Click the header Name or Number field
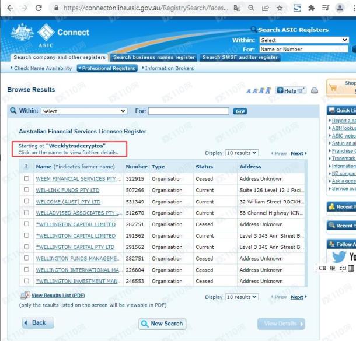Viewport: 356px width, 341px height. click(304, 49)
